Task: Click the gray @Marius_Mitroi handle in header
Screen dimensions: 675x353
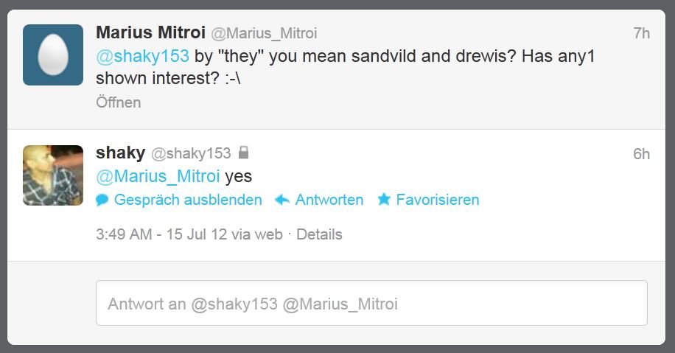Action: pos(264,33)
